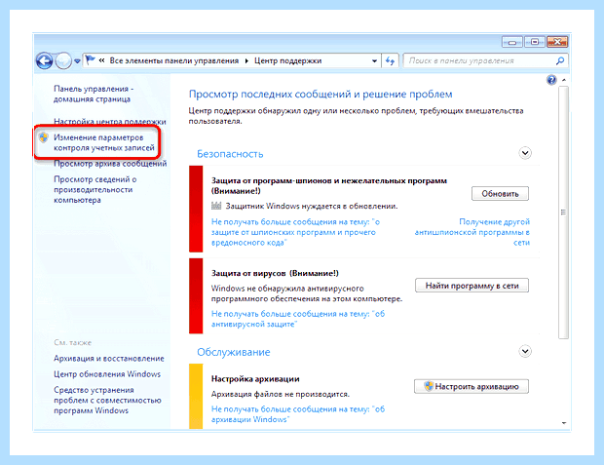Click the 'Обновить' button
This screenshot has height=465, width=604.
[500, 194]
